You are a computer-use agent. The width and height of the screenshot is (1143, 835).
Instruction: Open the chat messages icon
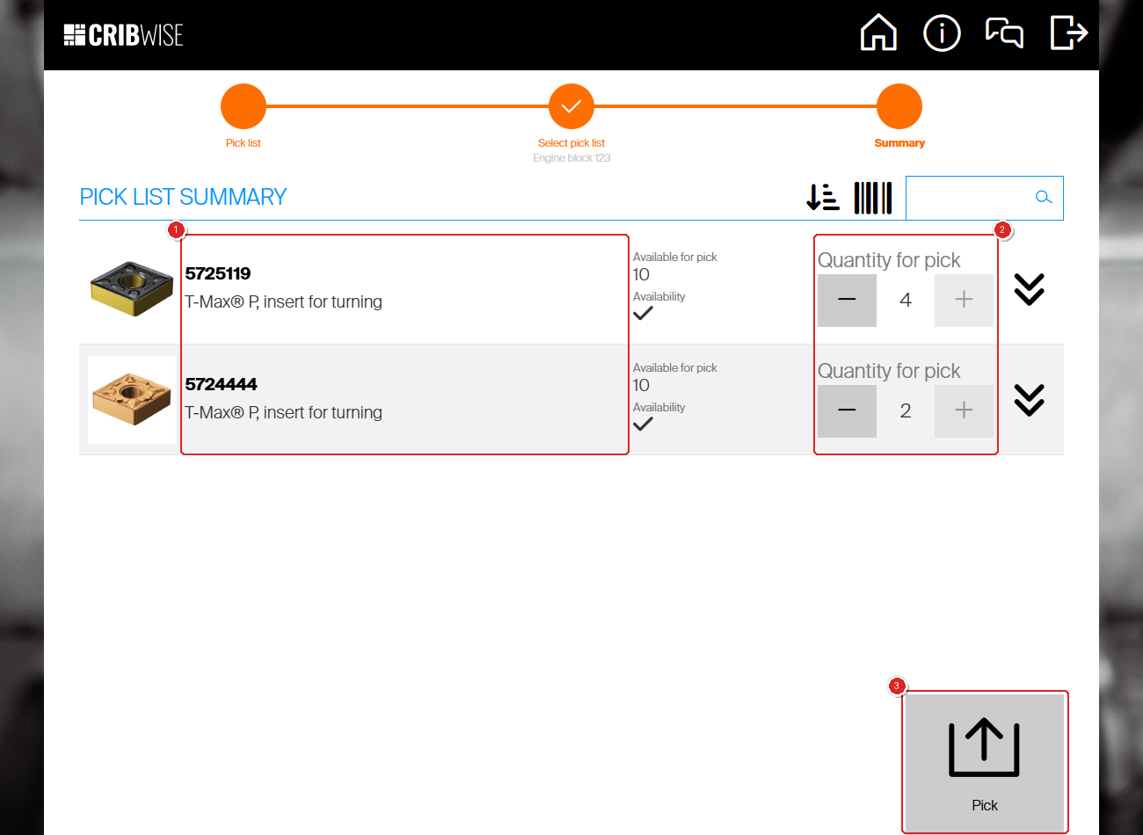click(1005, 33)
